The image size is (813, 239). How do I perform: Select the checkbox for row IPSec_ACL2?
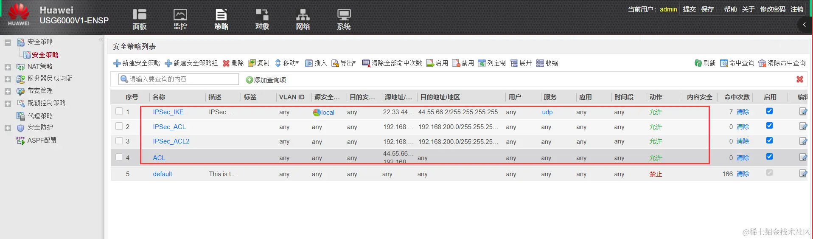pos(119,141)
